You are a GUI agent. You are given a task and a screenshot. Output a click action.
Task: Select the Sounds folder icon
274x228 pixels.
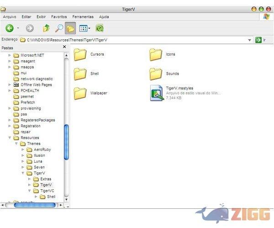(x=156, y=74)
